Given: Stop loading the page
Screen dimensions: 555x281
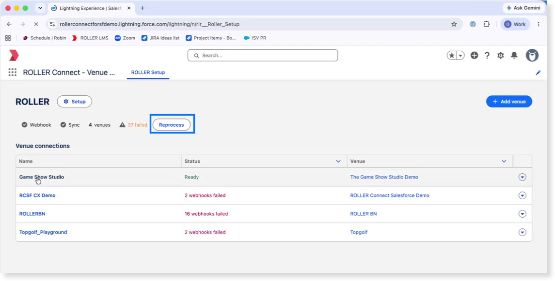Looking at the screenshot, I should 36,24.
